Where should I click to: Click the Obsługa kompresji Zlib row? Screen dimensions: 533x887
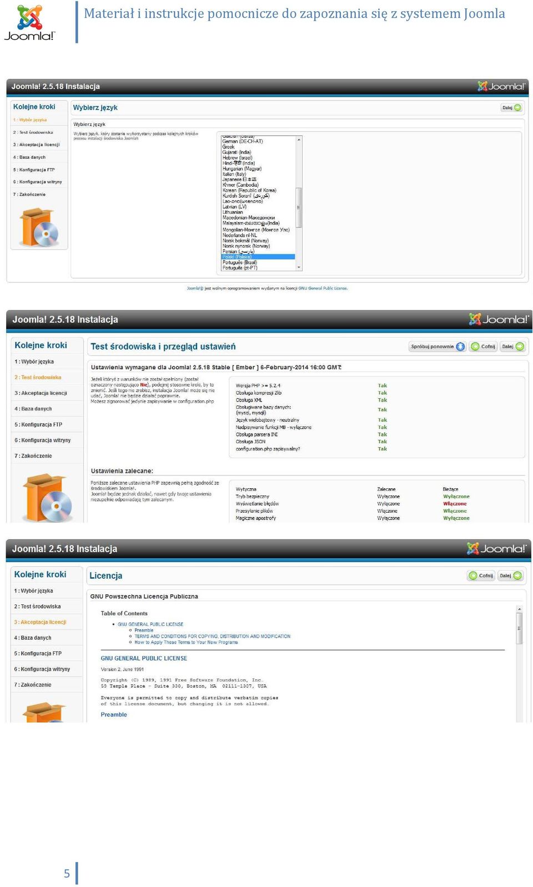click(x=311, y=393)
